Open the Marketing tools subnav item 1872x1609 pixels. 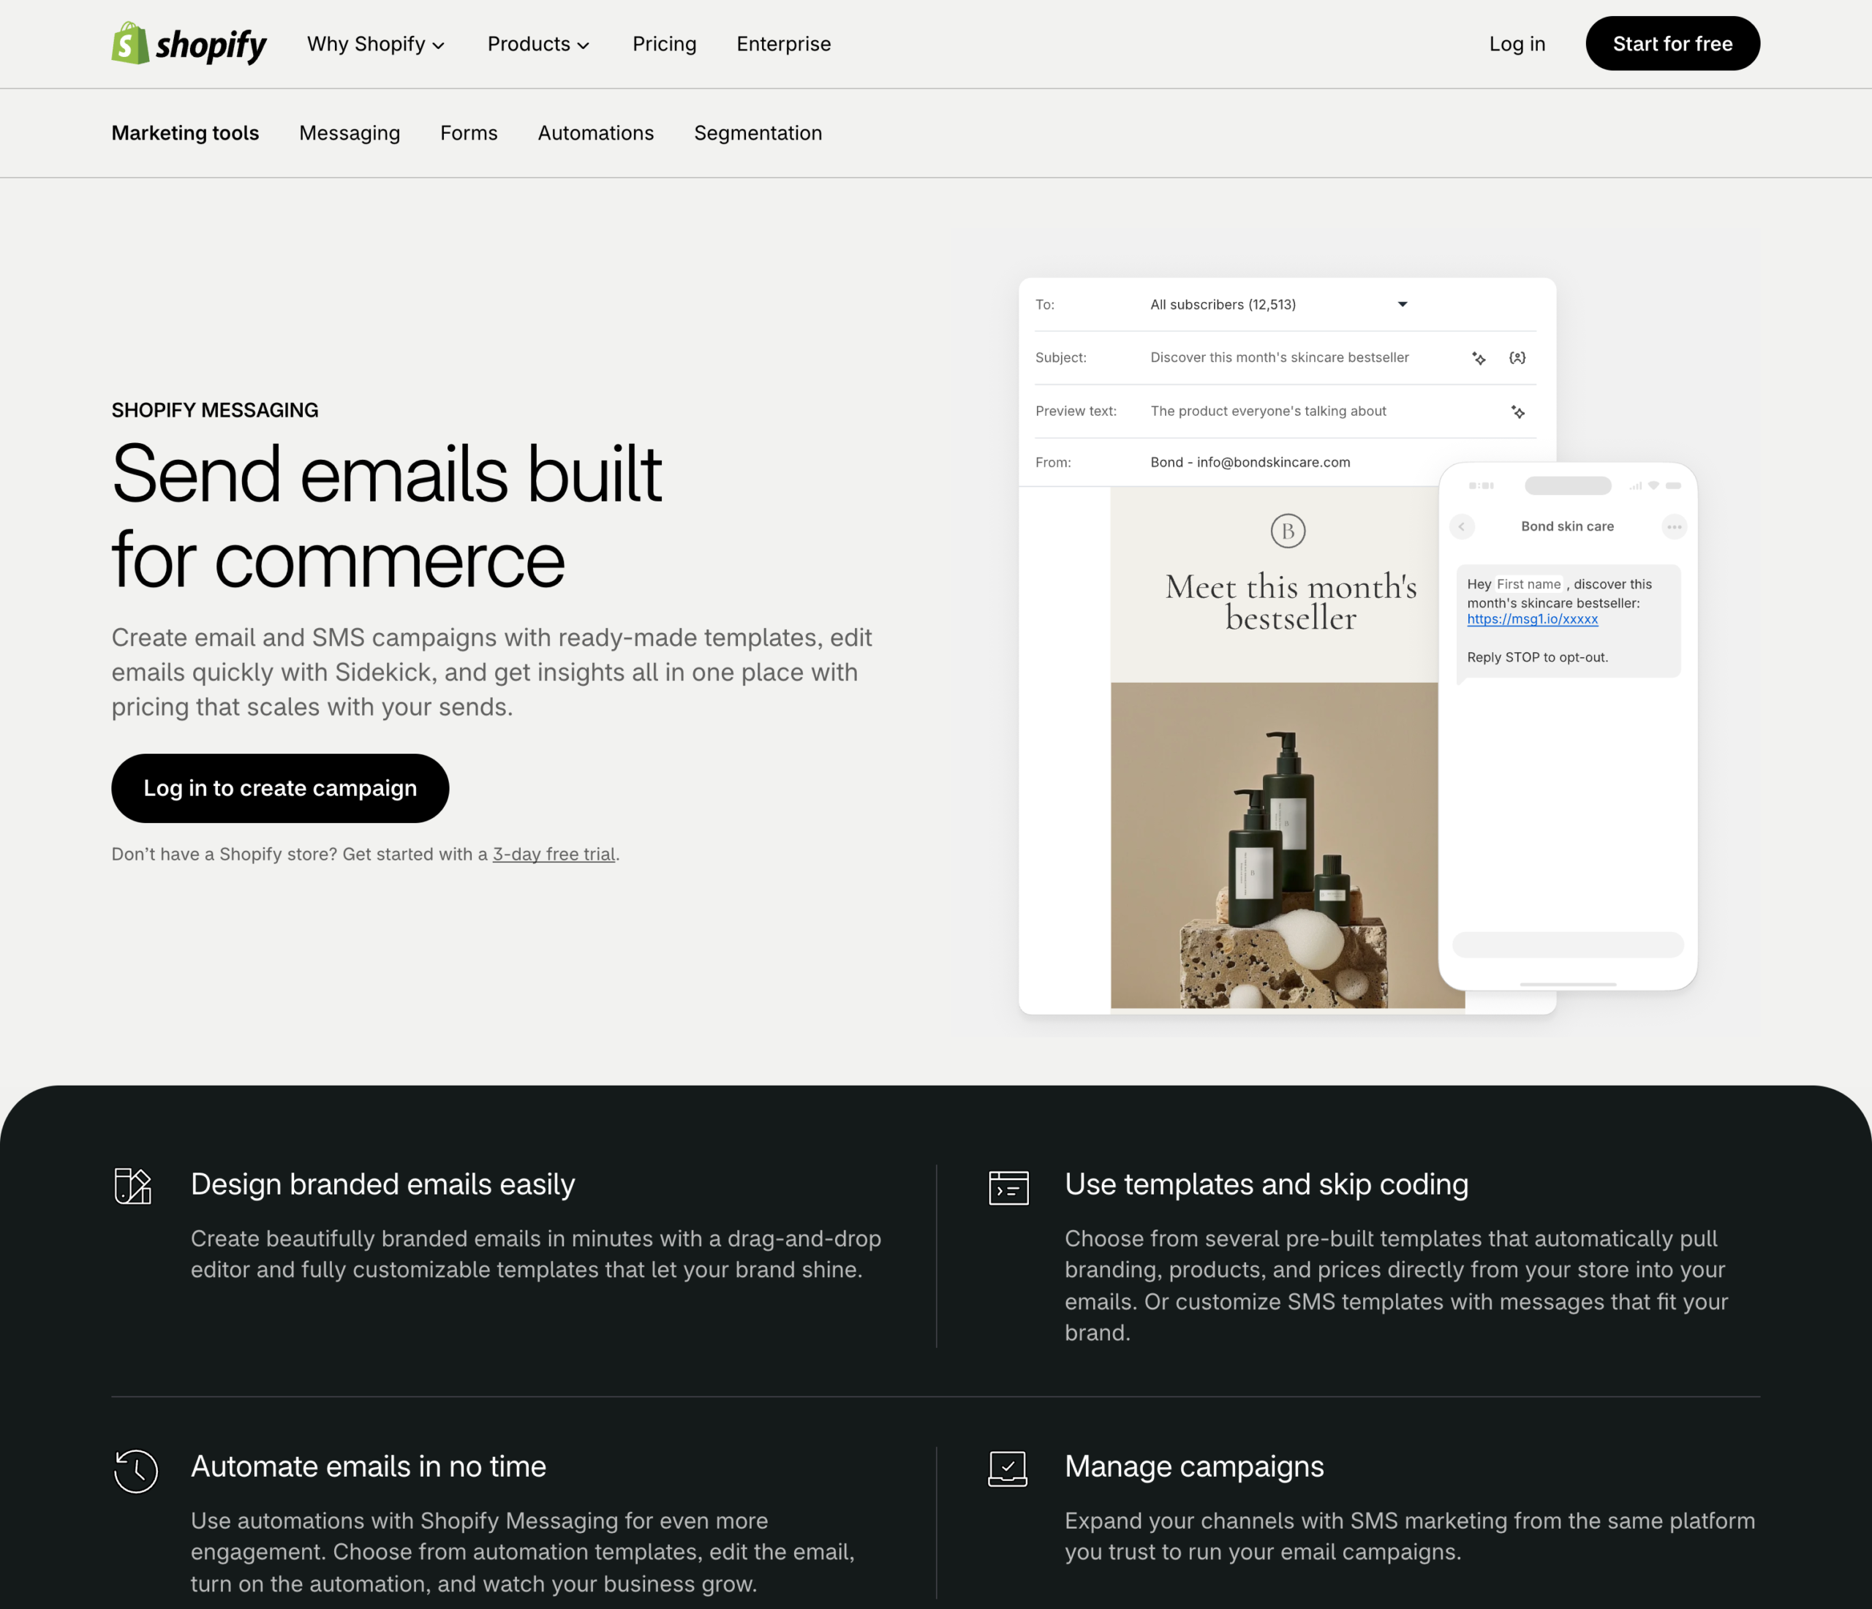[x=185, y=134]
